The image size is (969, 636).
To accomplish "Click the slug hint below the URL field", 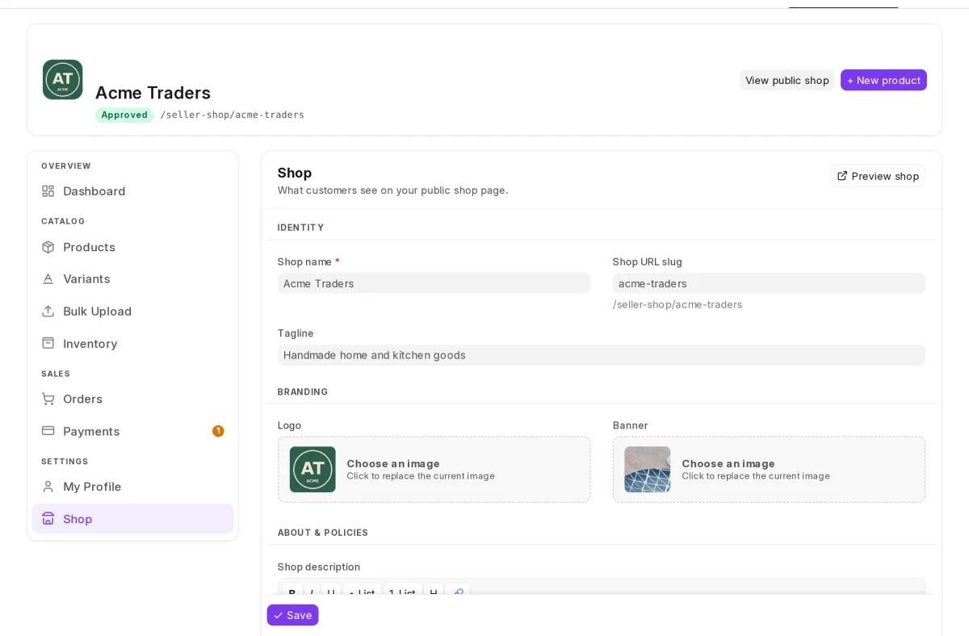I will pyautogui.click(x=677, y=304).
